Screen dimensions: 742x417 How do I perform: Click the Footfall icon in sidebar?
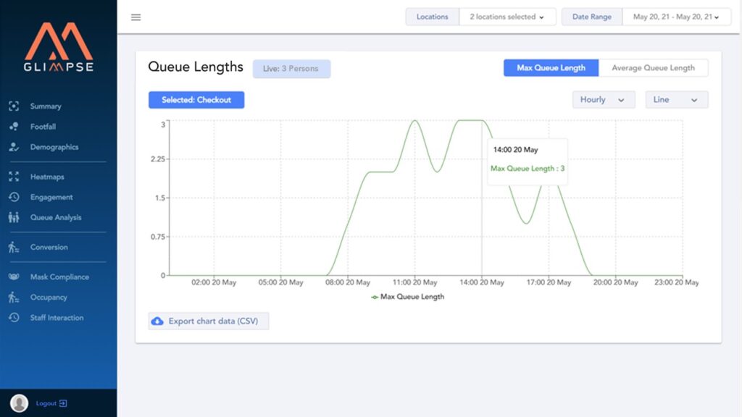(x=14, y=127)
